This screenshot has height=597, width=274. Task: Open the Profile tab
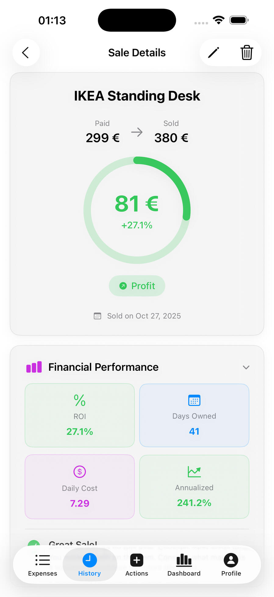(x=231, y=565)
